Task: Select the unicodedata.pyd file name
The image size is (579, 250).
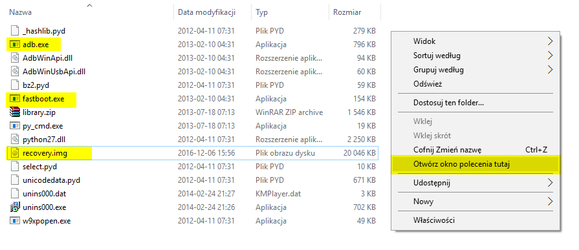Action: click(x=51, y=180)
